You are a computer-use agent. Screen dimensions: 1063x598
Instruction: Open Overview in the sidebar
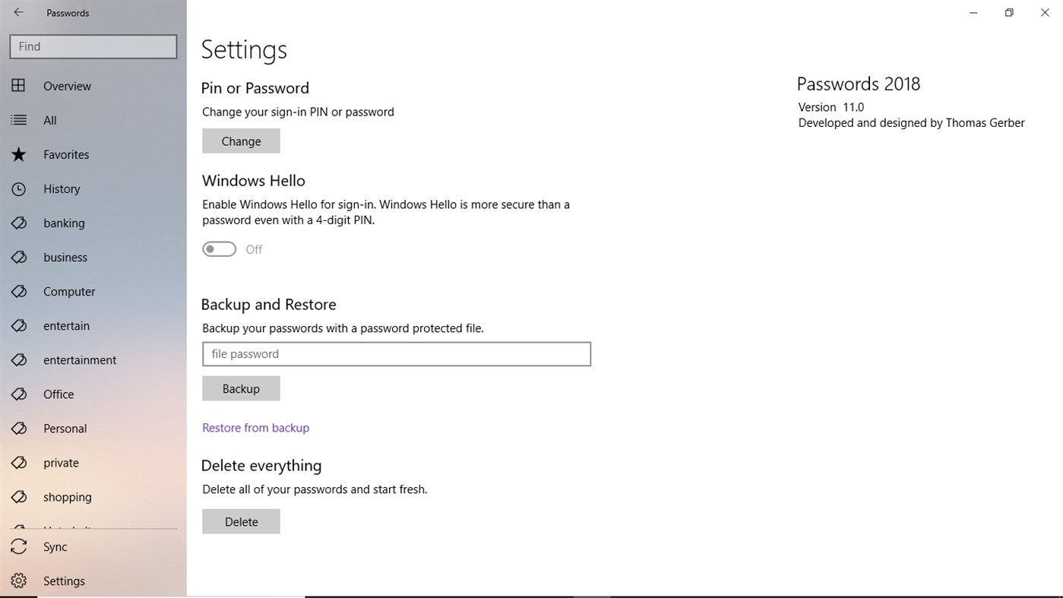(93, 86)
